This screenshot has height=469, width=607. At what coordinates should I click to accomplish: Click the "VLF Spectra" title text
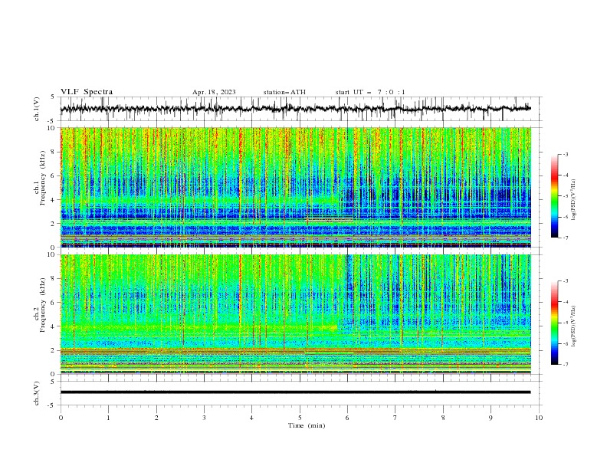coord(87,92)
